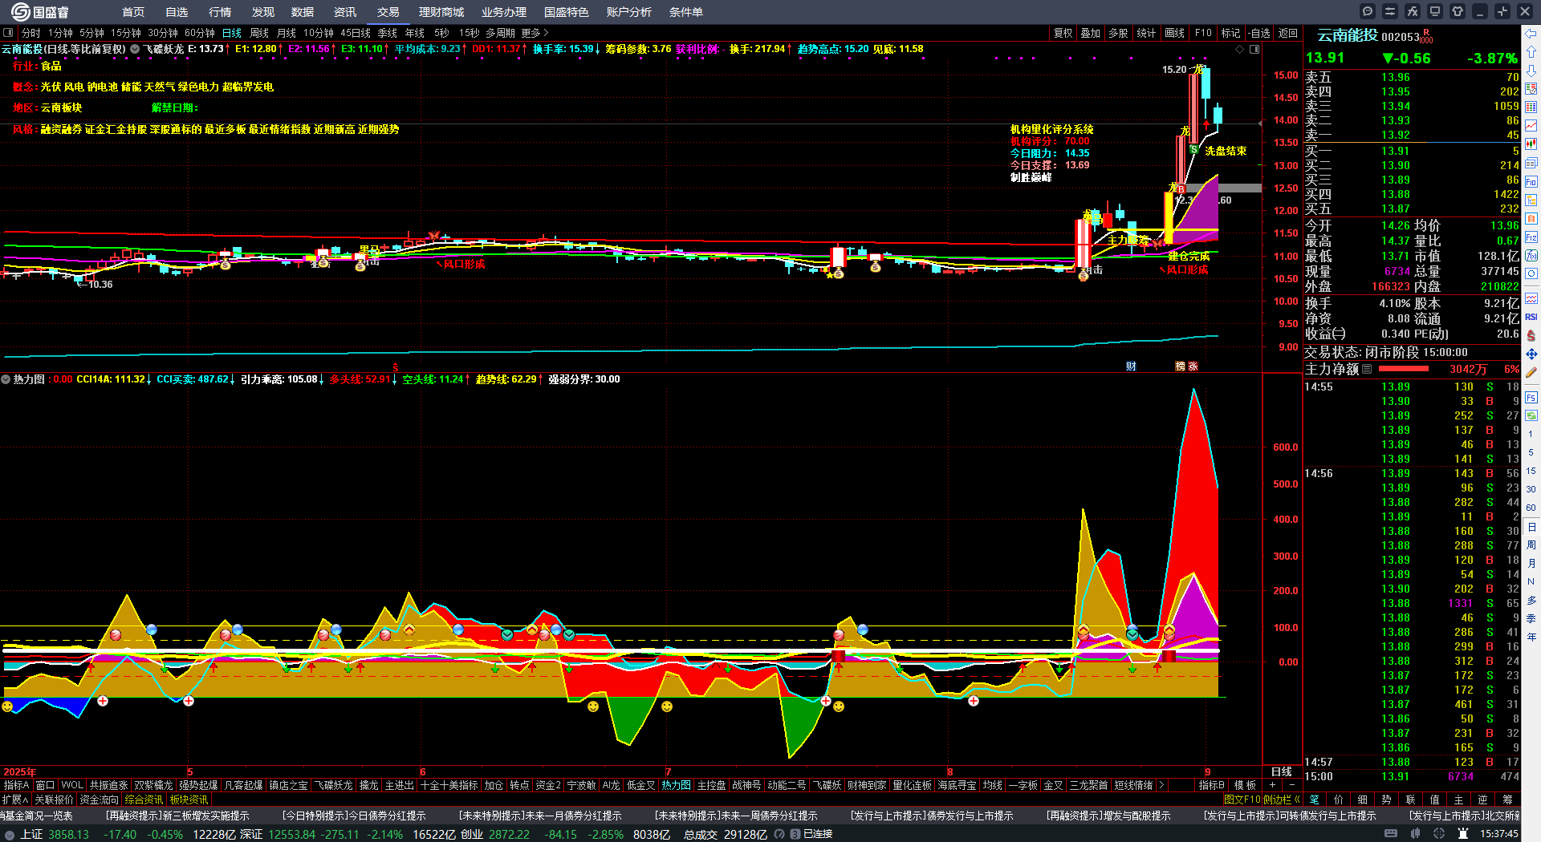Click the F12 trade icon in sidebar
The height and width of the screenshot is (842, 1541).
click(1531, 237)
